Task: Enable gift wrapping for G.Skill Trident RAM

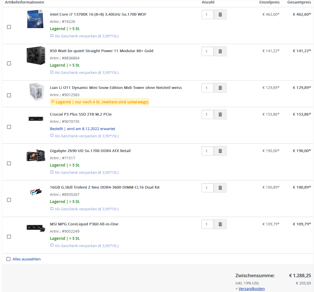Action: click(52, 209)
